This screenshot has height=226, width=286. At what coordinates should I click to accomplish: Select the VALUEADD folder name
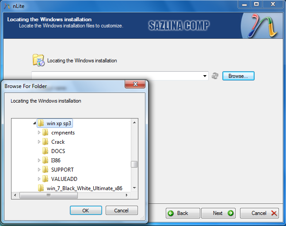pos(64,179)
